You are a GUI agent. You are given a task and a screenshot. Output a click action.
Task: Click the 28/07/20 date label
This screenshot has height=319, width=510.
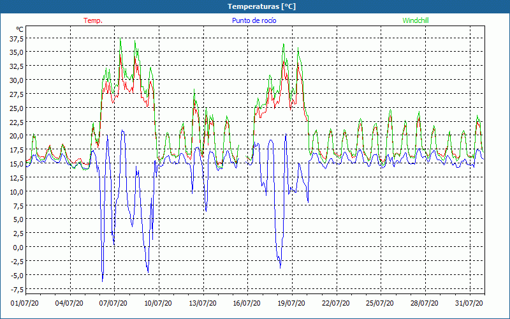(425, 303)
